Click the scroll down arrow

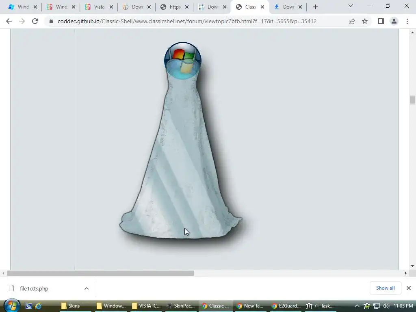click(412, 266)
